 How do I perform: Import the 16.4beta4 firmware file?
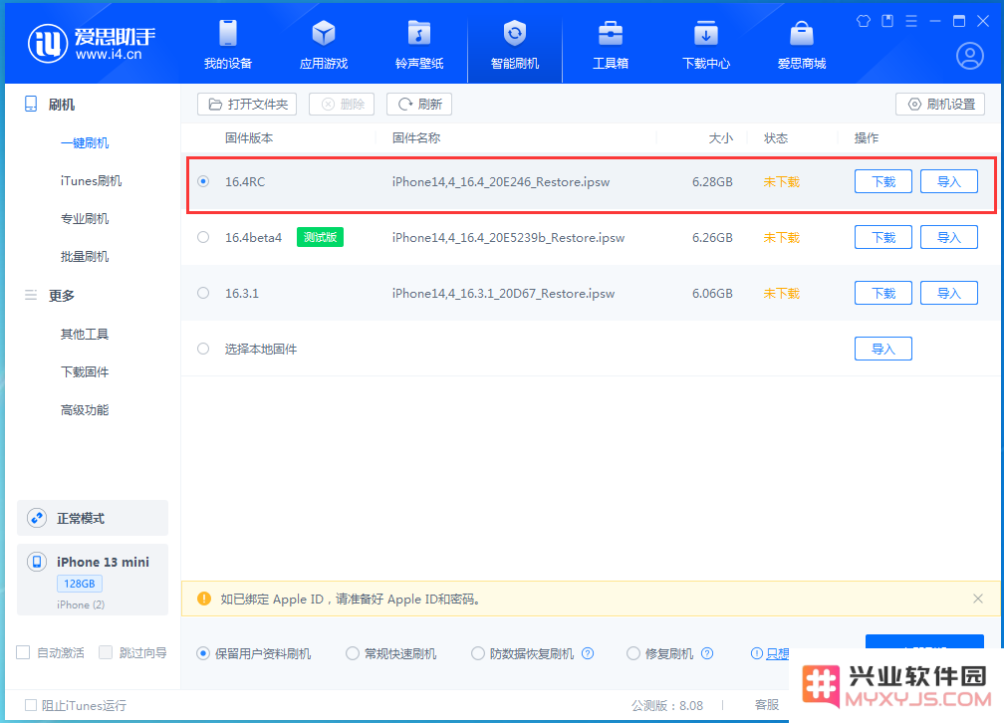pyautogui.click(x=949, y=237)
